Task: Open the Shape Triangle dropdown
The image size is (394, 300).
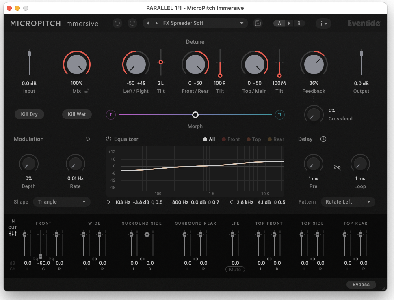Action: [62, 202]
